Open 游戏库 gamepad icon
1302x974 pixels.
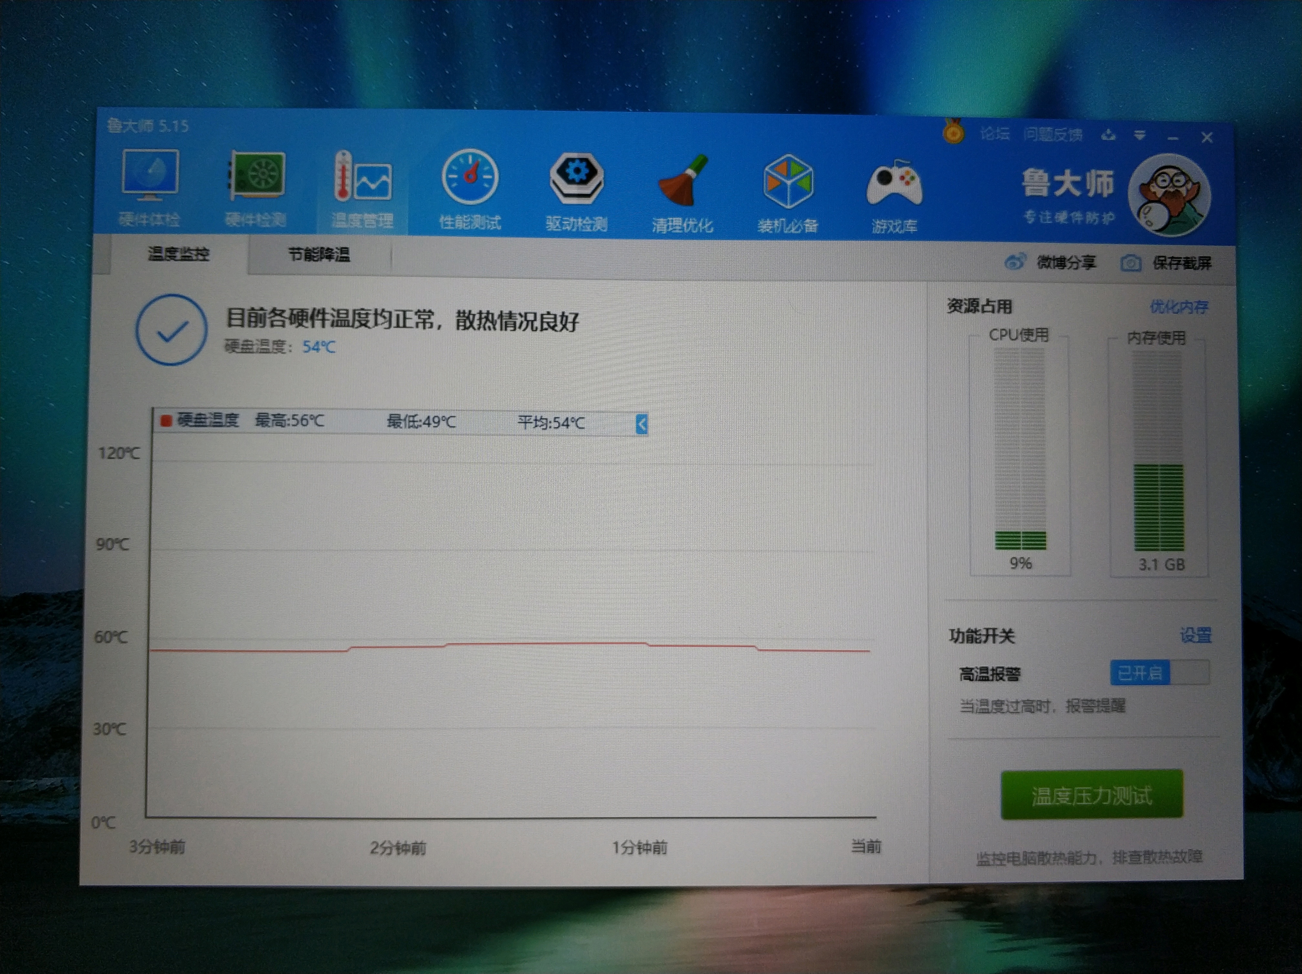894,184
